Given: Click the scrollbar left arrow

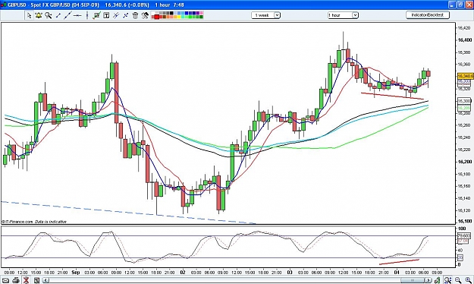Looking at the screenshot, I should click(46, 280).
